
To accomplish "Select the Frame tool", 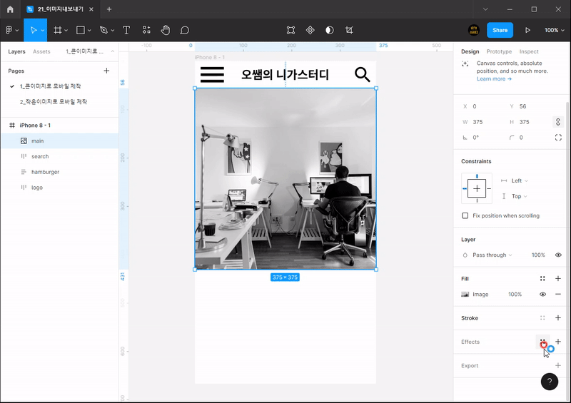I will 57,30.
